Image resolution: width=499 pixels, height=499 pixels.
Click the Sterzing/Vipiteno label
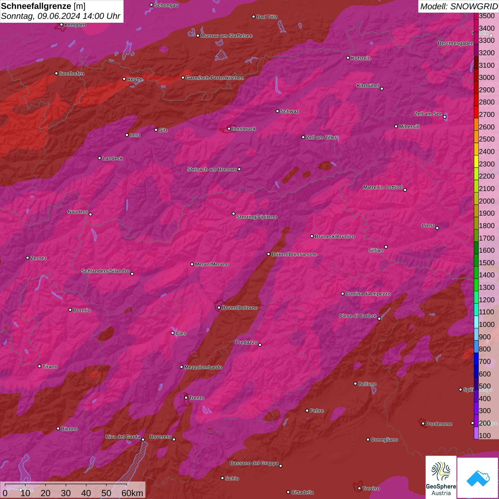(257, 217)
